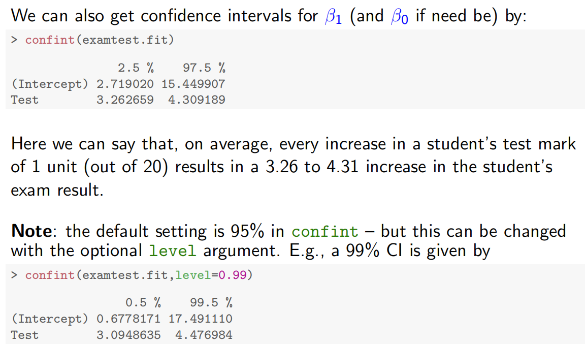Image resolution: width=585 pixels, height=344 pixels.
Task: Click the green level word in the note
Action: point(172,251)
